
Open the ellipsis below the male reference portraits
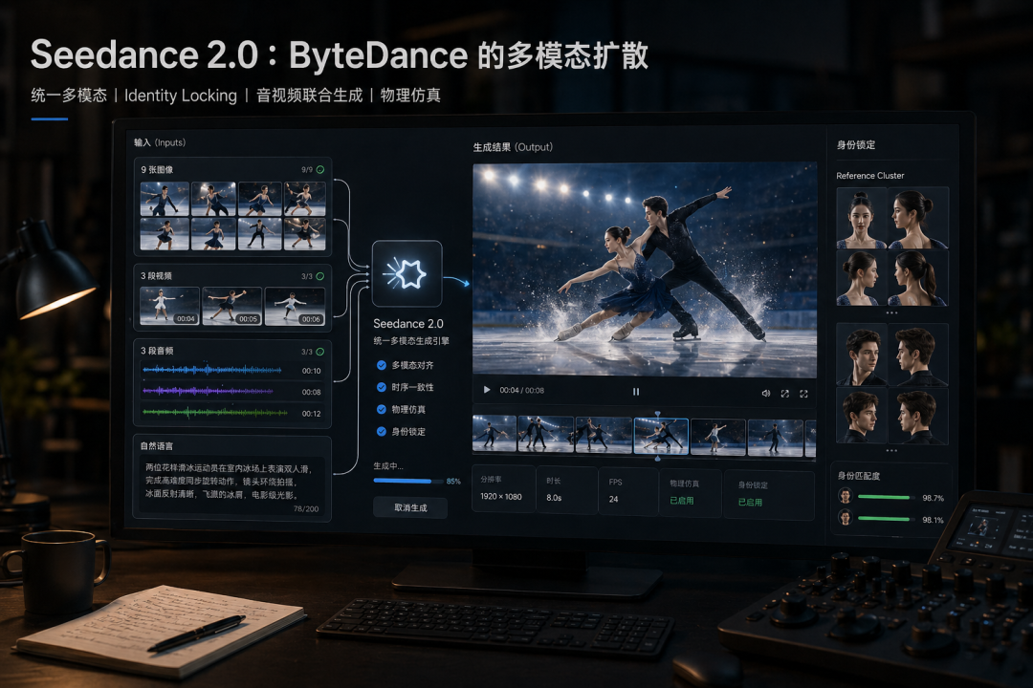pyautogui.click(x=892, y=450)
